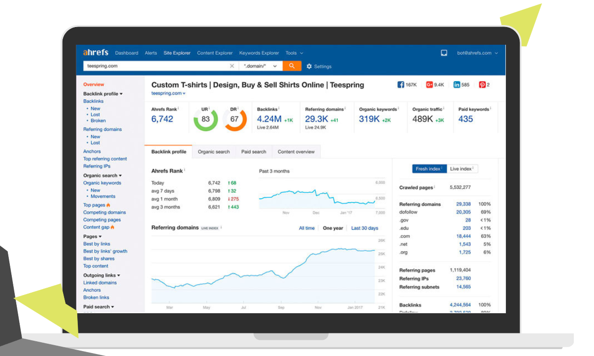Open Best by shares in sidebar
594x356 pixels.
coord(99,259)
